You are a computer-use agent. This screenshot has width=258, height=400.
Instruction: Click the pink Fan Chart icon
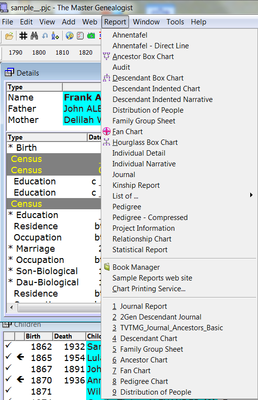[x=107, y=131]
